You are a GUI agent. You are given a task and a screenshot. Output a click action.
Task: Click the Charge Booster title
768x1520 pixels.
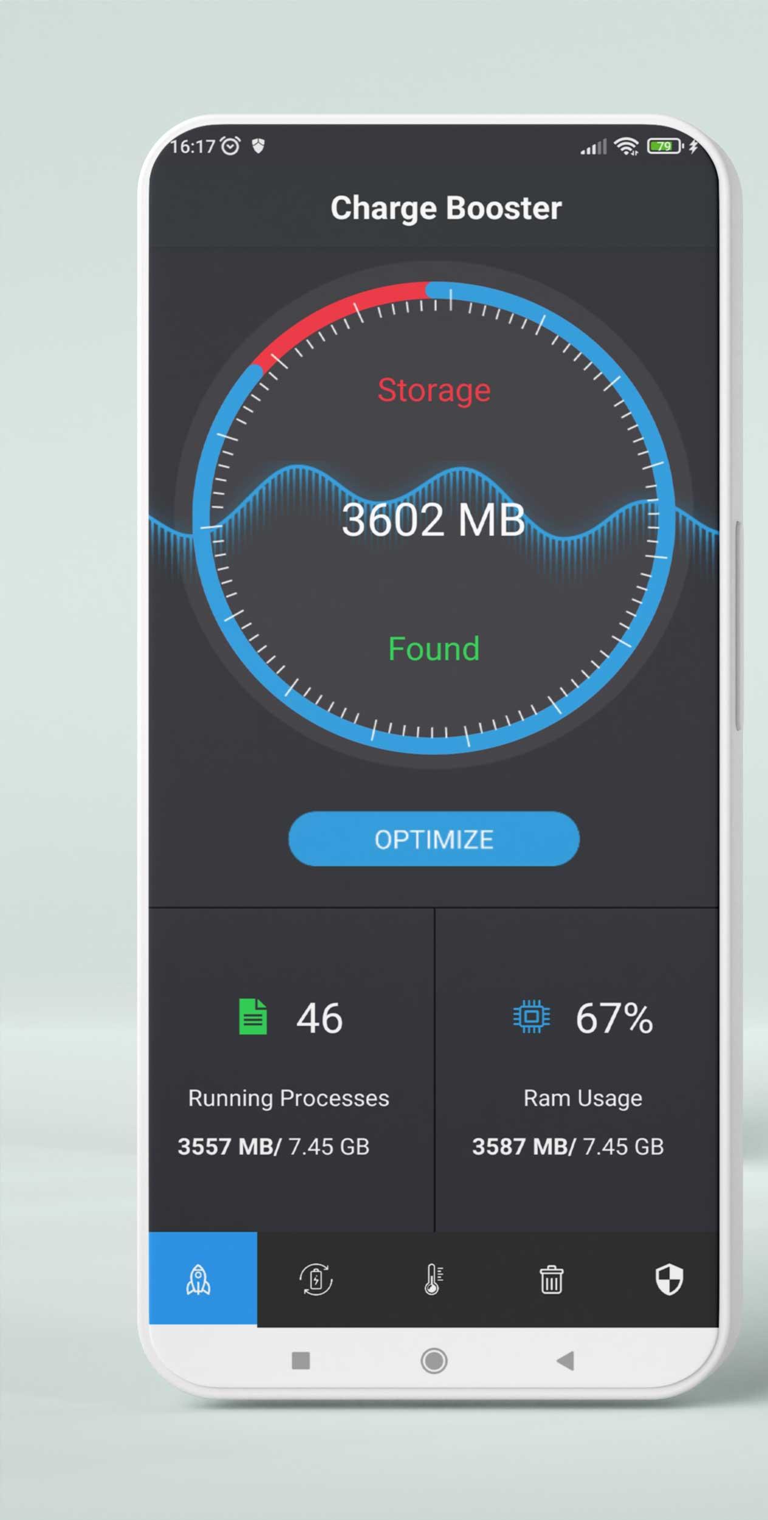(446, 209)
